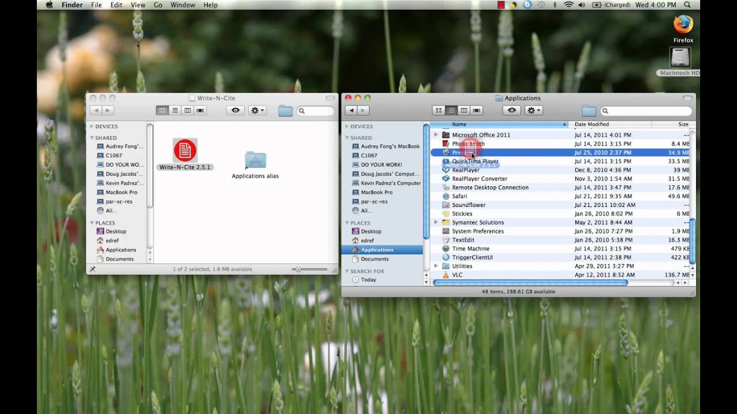
Task: Switch Applications window to column view
Action: (x=464, y=110)
